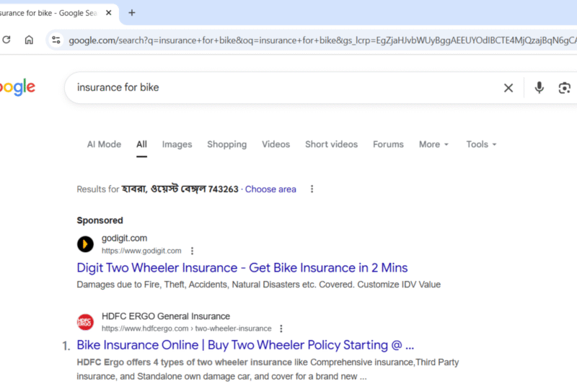Click the Google logo
This screenshot has height=384, width=577.
(x=17, y=87)
